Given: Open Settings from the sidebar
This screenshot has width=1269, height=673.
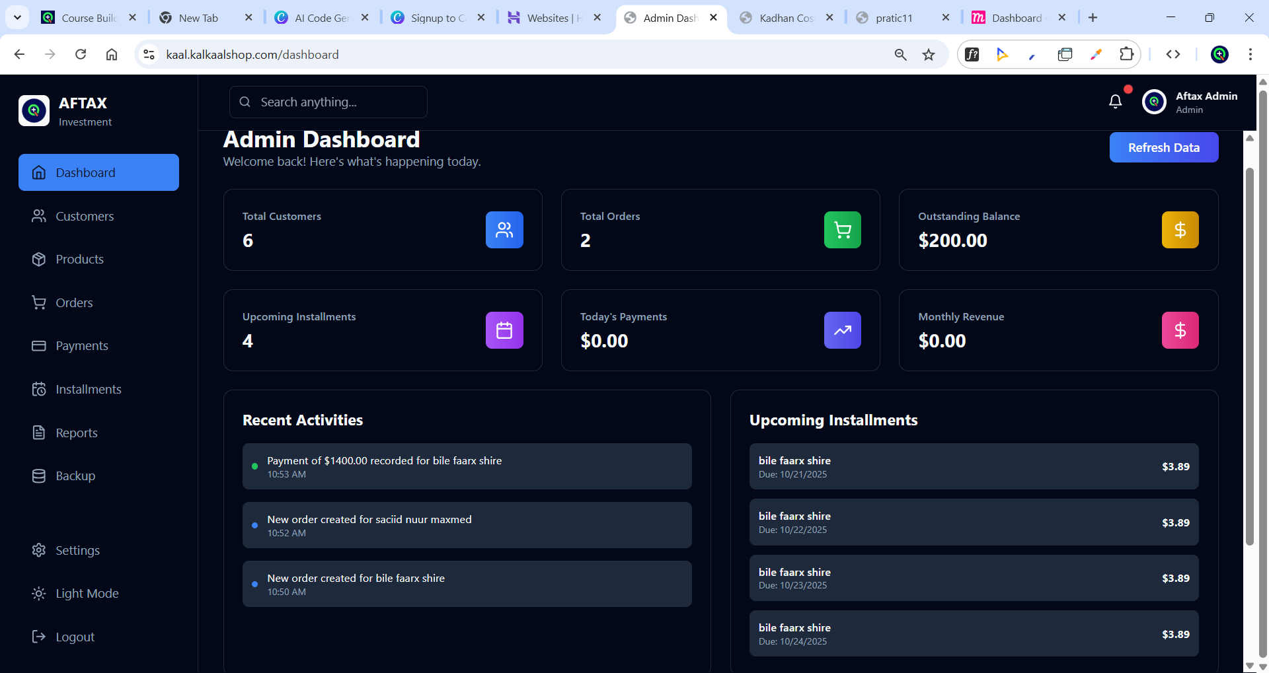Looking at the screenshot, I should coord(77,549).
